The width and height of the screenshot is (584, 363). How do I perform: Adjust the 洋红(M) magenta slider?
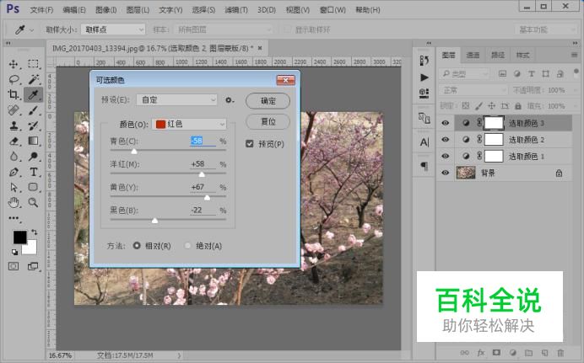[202, 173]
